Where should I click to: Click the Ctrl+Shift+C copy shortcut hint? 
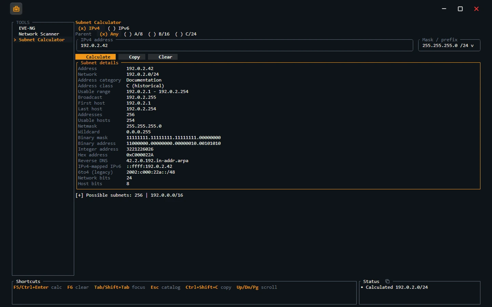(208, 287)
